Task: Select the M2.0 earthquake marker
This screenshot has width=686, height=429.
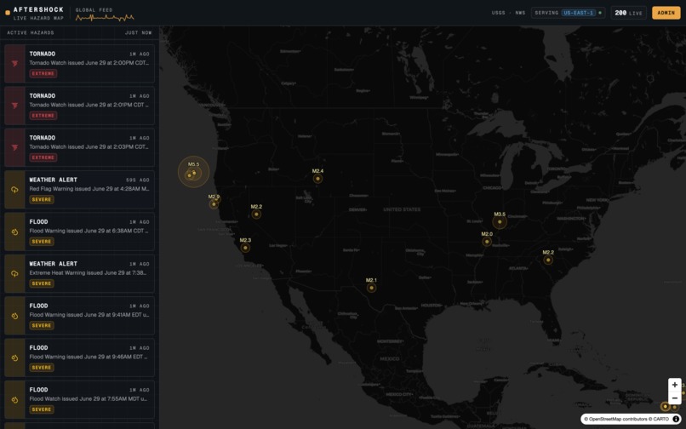Action: pos(487,242)
